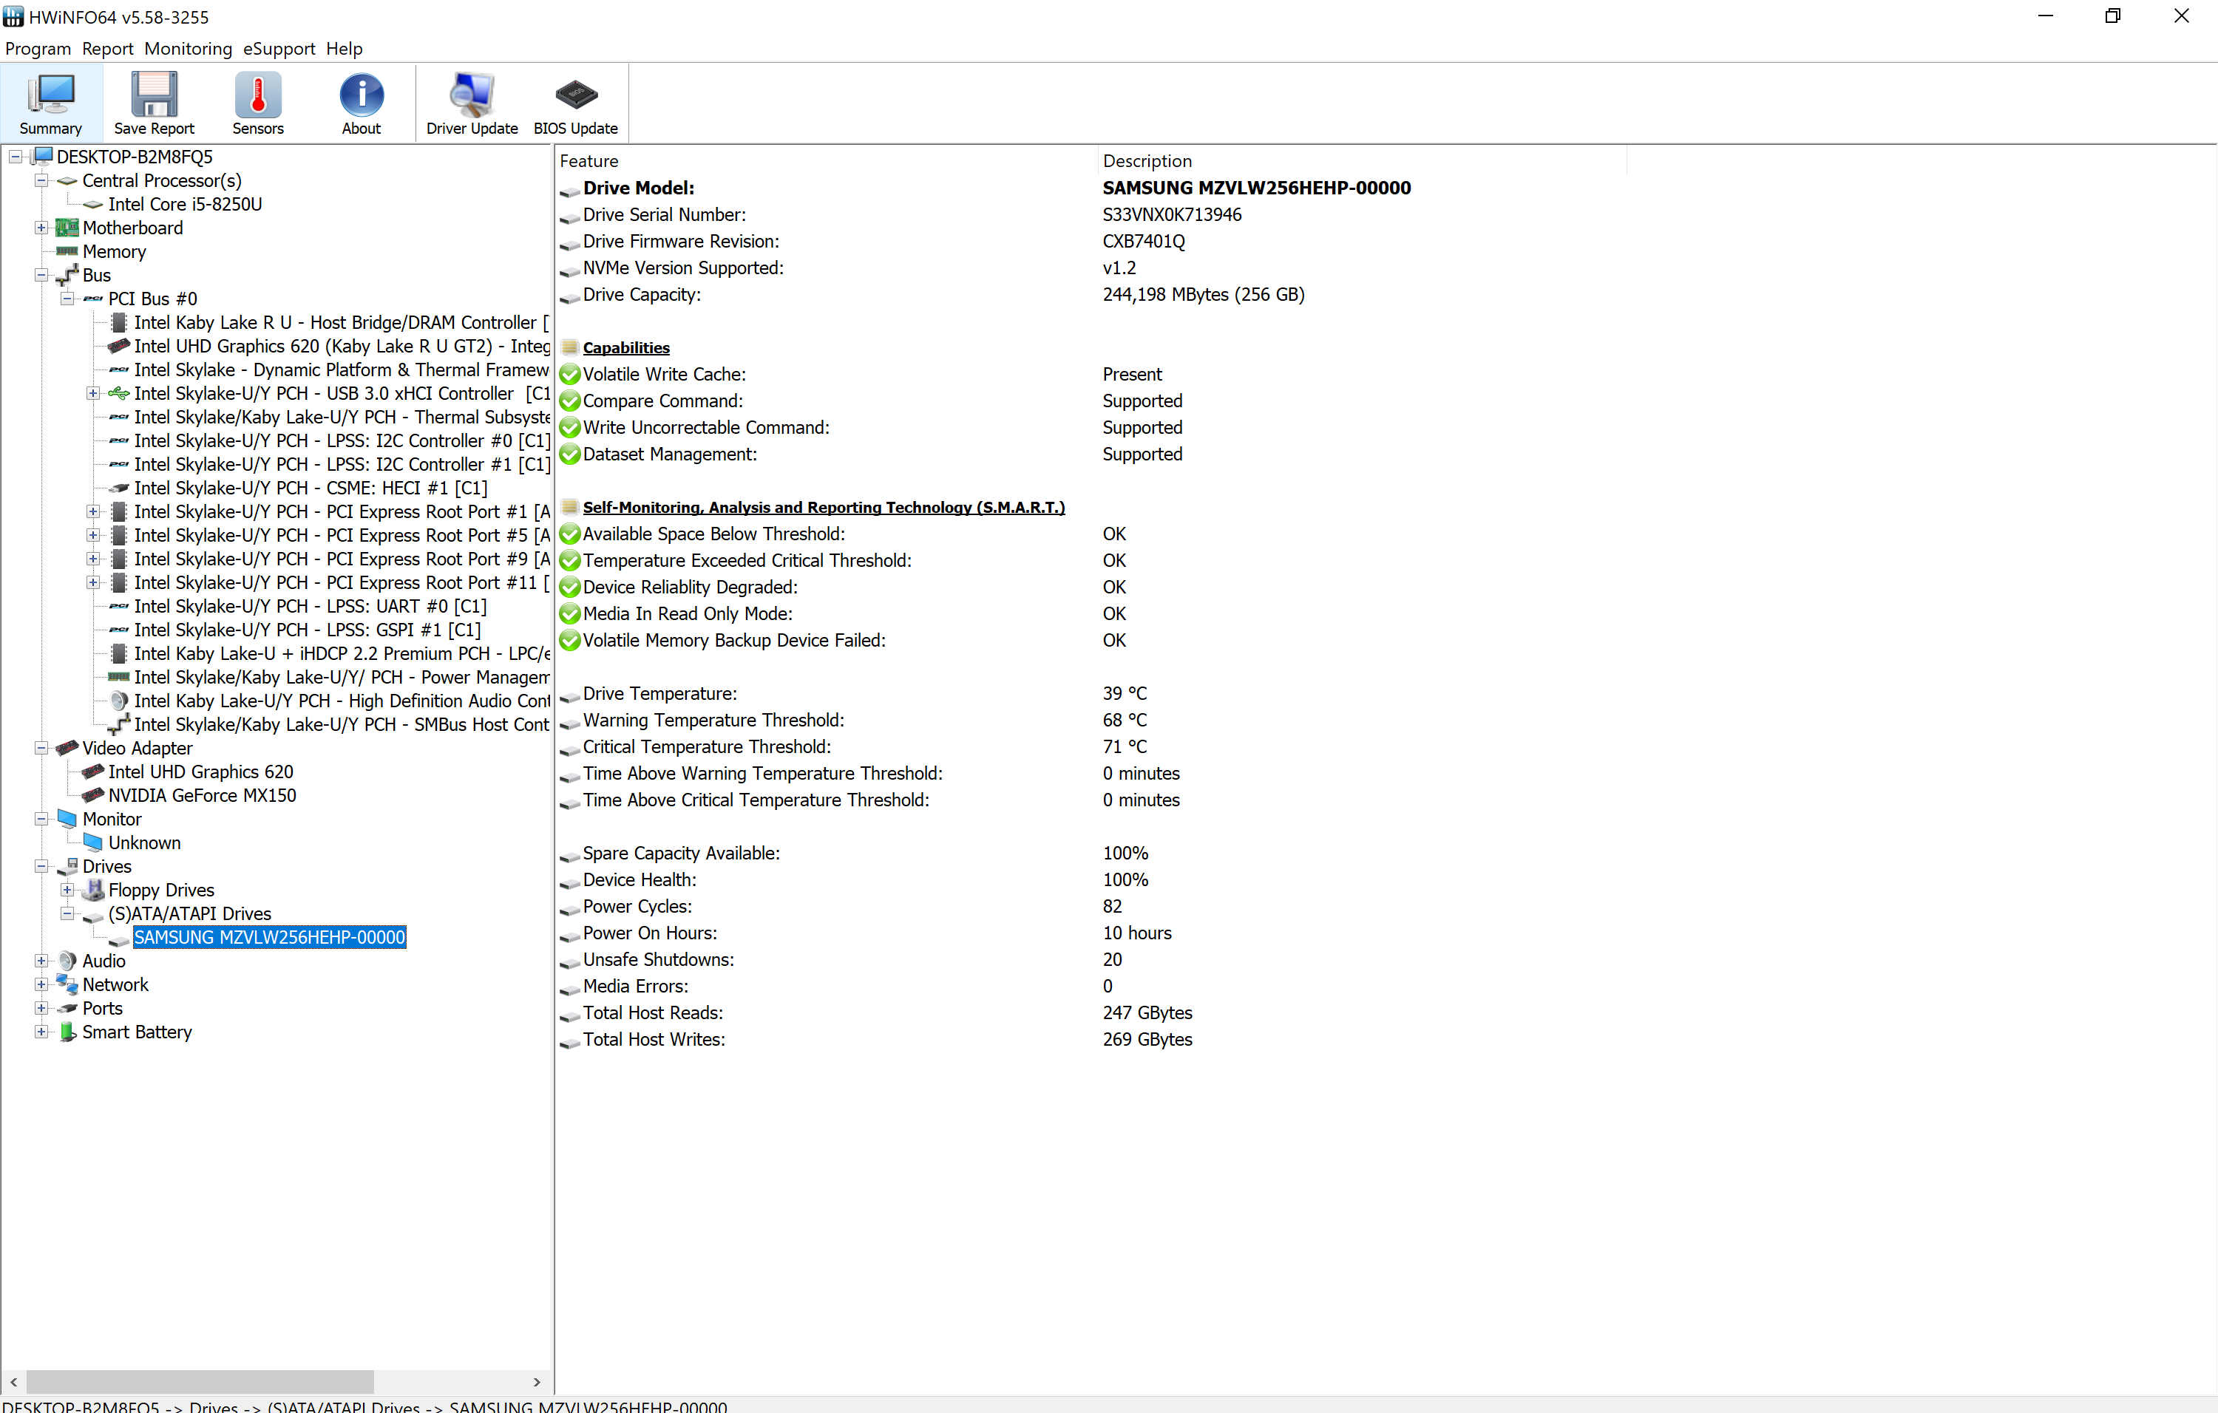Select the Motherboard tree icon
This screenshot has width=2218, height=1413.
pos(67,228)
